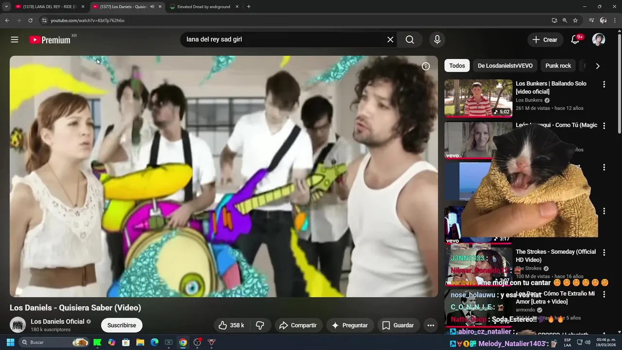Install app icon in address bar
Screen dimensions: 622x350
tap(554, 20)
